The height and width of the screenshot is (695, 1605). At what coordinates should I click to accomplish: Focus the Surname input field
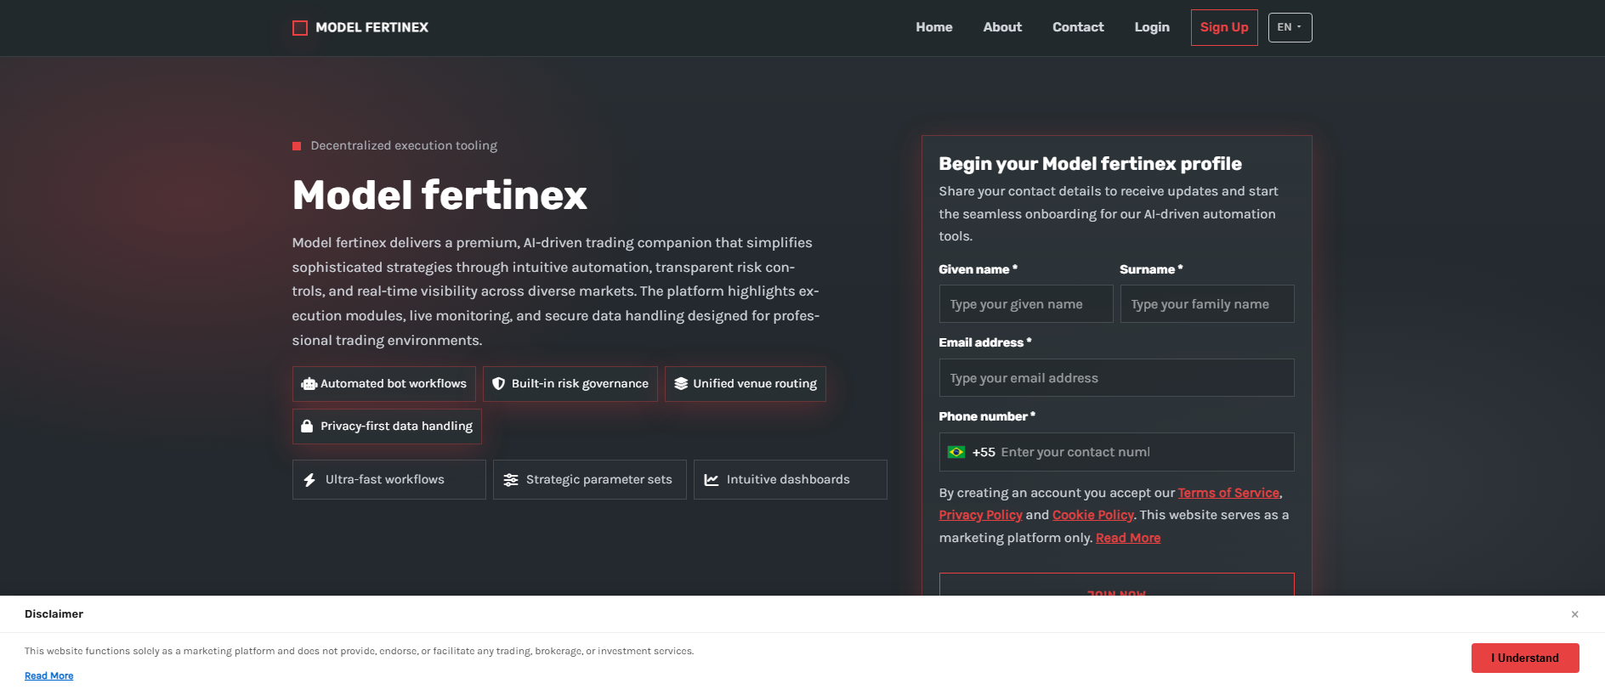[1207, 304]
